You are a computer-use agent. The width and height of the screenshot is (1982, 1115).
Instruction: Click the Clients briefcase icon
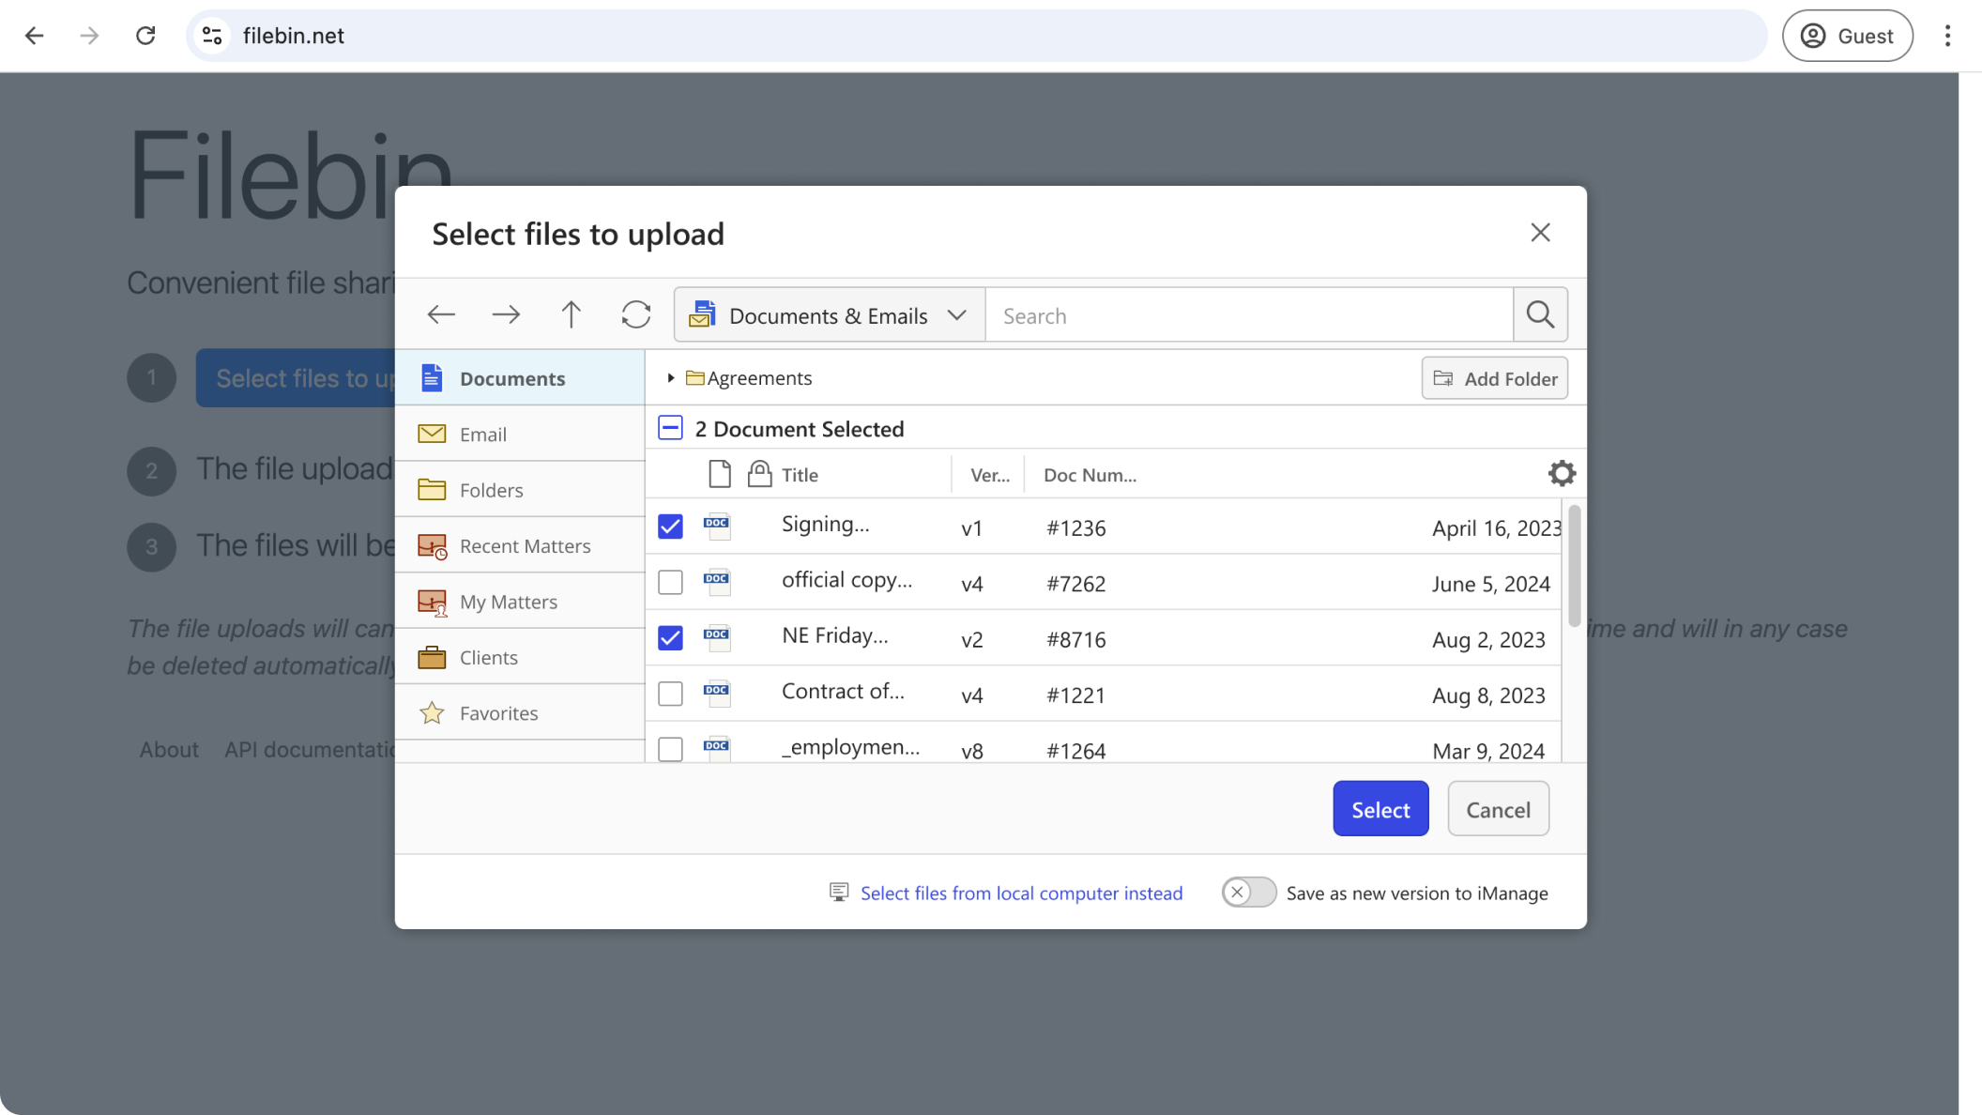click(x=432, y=657)
